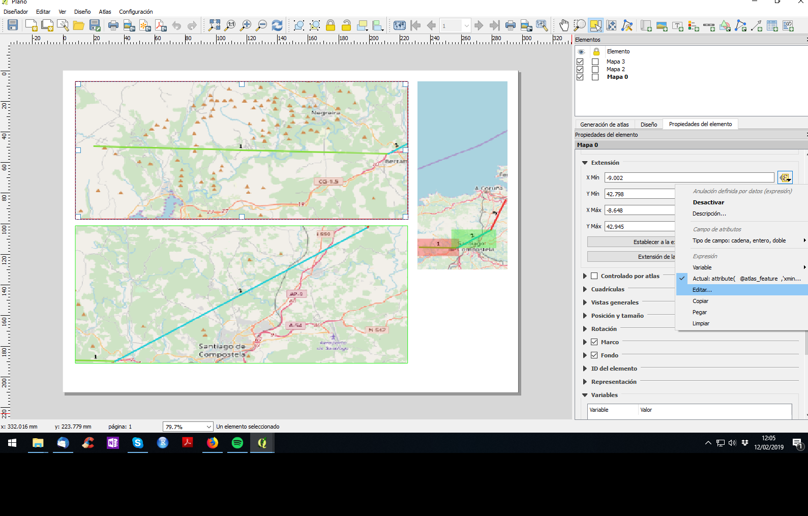Choose Limpiar in the context menu

[x=742, y=323]
